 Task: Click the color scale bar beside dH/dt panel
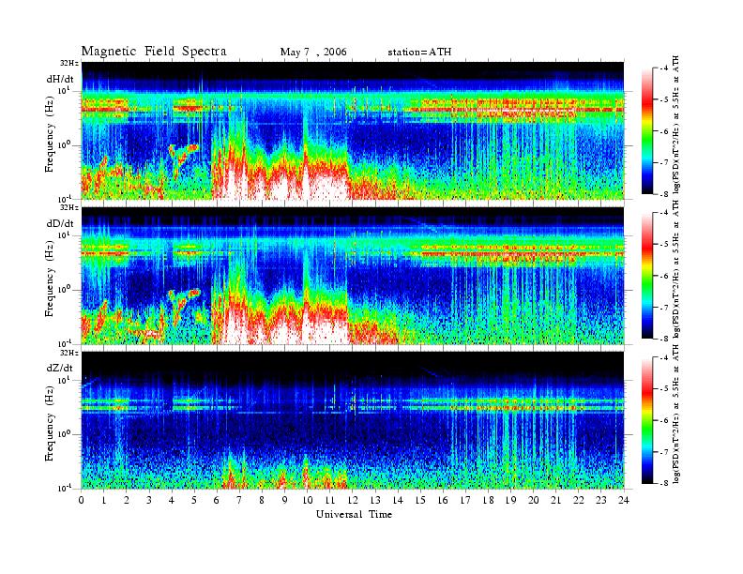coord(647,131)
